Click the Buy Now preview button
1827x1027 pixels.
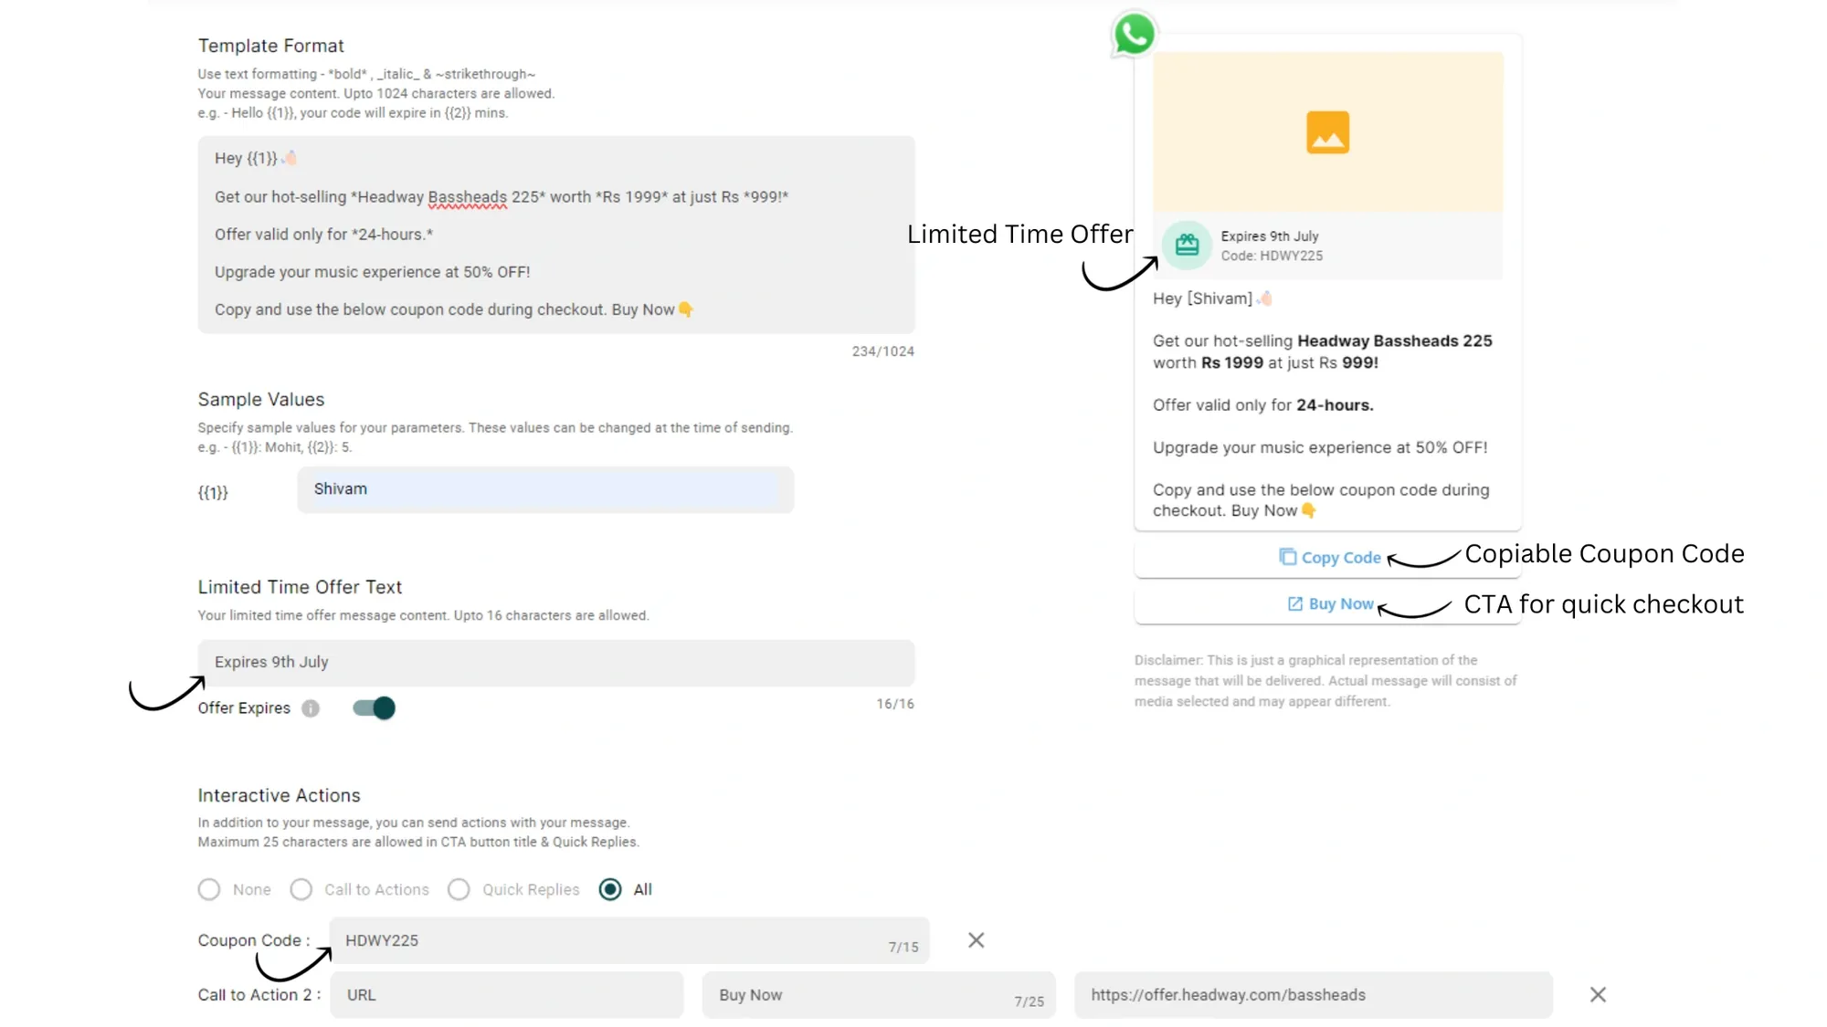click(1339, 604)
